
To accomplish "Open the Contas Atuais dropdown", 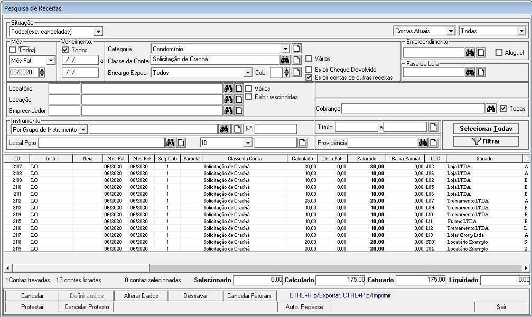I will pos(450,31).
